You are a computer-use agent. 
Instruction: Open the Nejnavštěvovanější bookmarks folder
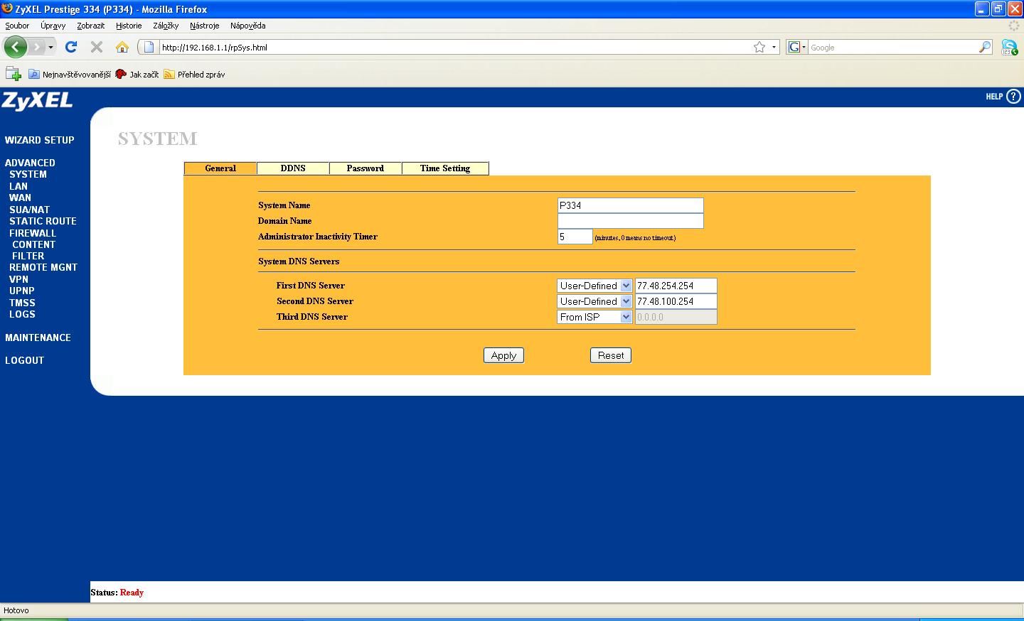(70, 74)
